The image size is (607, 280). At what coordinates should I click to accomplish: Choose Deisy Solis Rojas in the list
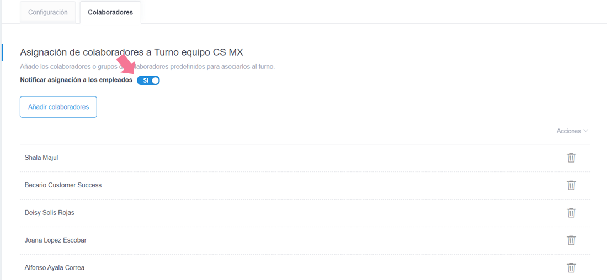coord(50,213)
